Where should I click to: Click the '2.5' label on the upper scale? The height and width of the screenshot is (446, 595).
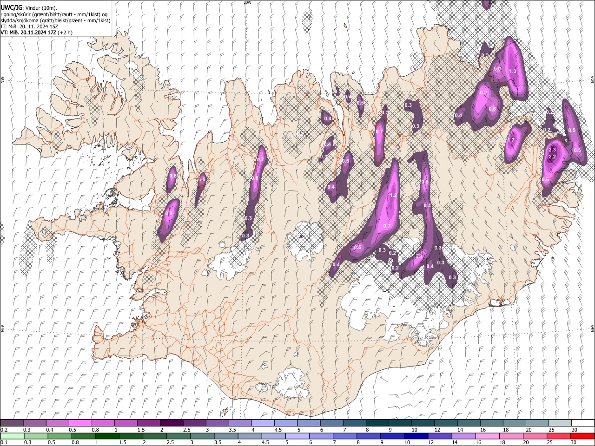[186, 430]
